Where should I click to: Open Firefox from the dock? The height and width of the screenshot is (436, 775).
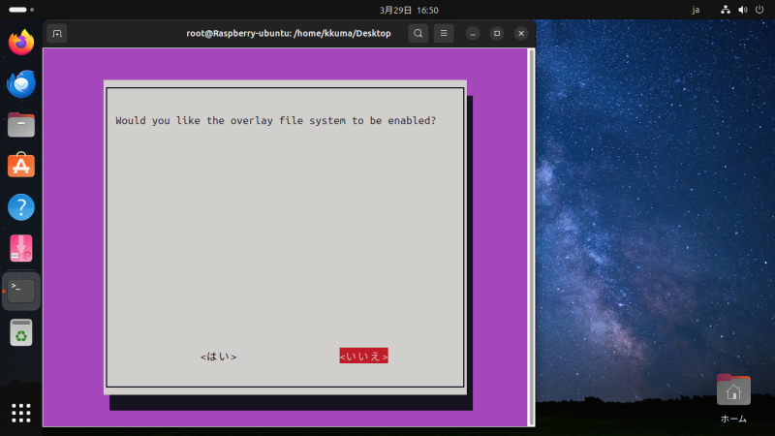point(21,43)
